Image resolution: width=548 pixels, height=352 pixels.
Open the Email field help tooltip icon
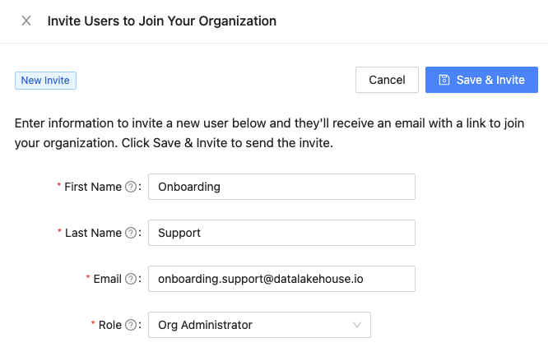pyautogui.click(x=130, y=279)
